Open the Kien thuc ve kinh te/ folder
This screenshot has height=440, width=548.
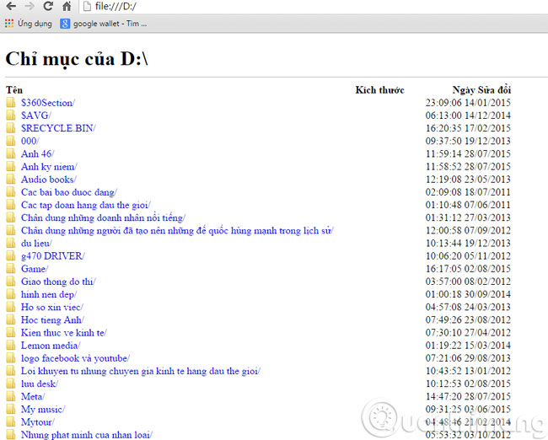tap(64, 333)
